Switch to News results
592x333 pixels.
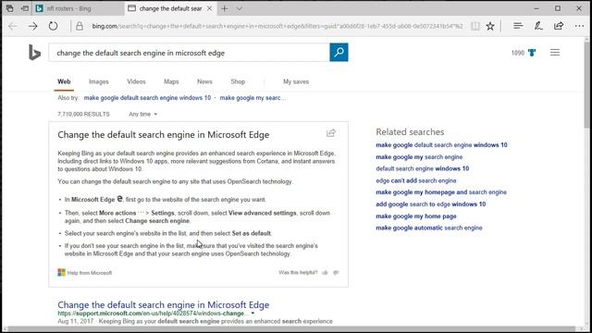tap(204, 81)
